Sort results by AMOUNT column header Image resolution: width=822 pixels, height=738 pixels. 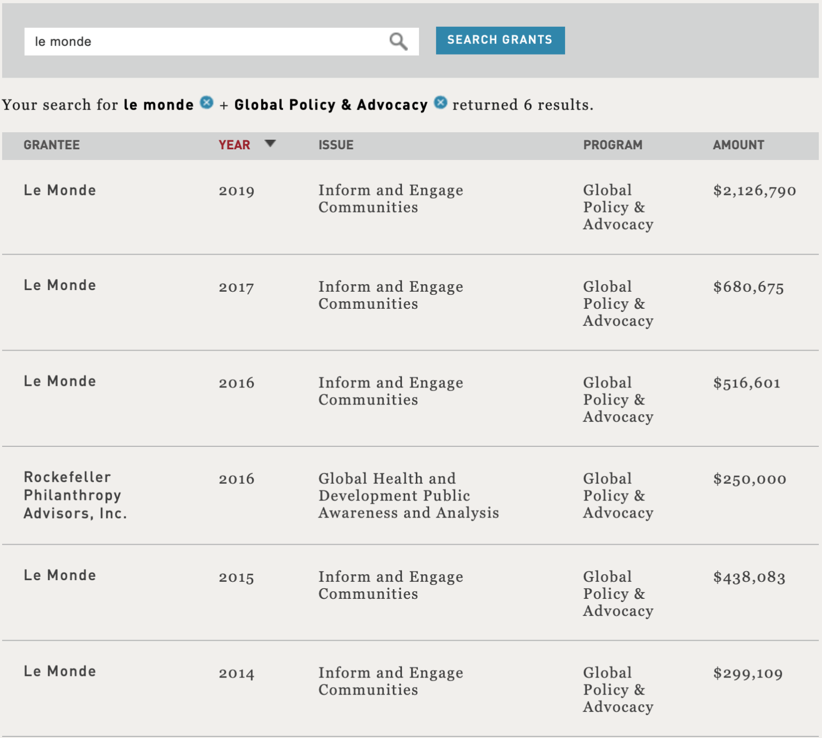739,145
